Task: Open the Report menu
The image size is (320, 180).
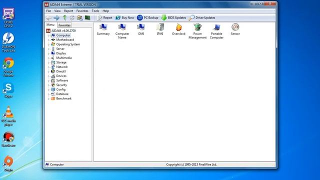Action: click(68, 11)
